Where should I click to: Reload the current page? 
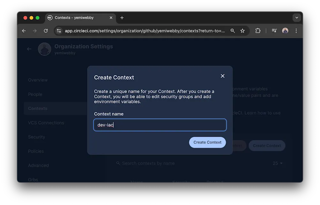46,31
